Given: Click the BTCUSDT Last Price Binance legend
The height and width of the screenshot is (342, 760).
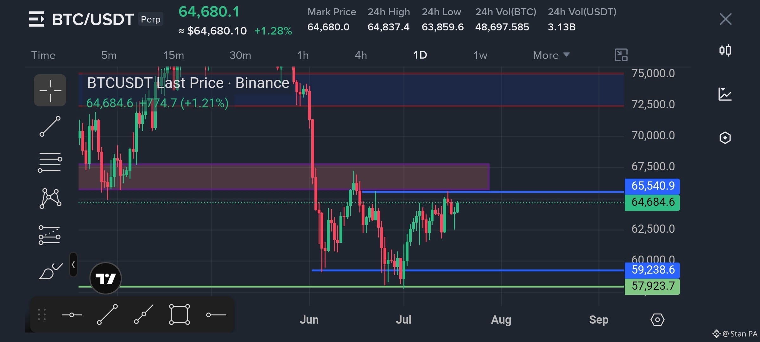Looking at the screenshot, I should click(x=188, y=83).
